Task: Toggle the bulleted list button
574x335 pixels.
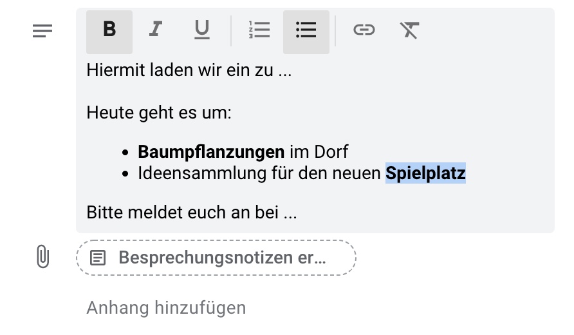Action: point(306,32)
